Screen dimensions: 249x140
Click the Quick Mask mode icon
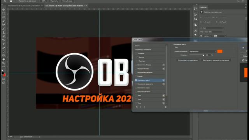tap(4, 79)
